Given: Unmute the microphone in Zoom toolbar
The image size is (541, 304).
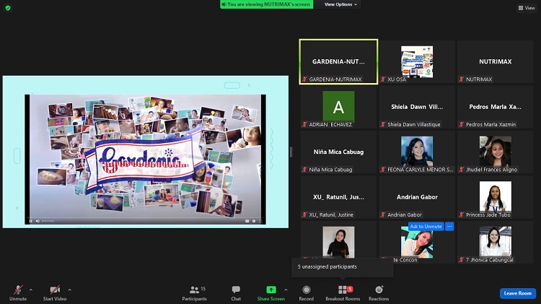Looking at the screenshot, I should click(18, 292).
